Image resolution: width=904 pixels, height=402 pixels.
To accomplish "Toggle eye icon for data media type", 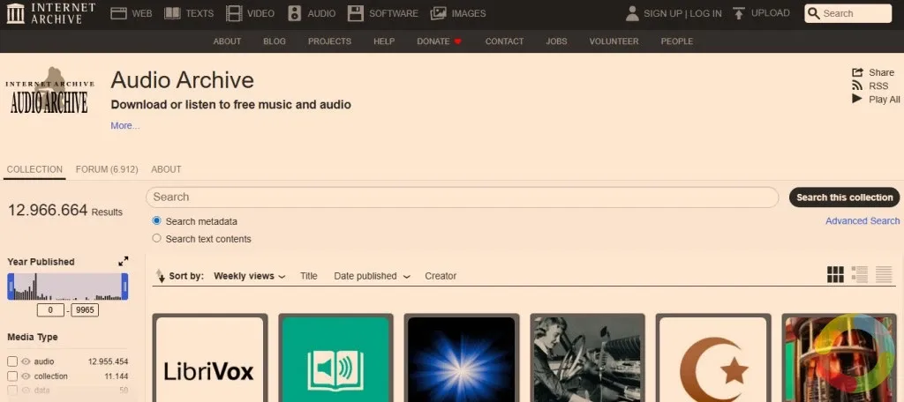I will (x=26, y=391).
